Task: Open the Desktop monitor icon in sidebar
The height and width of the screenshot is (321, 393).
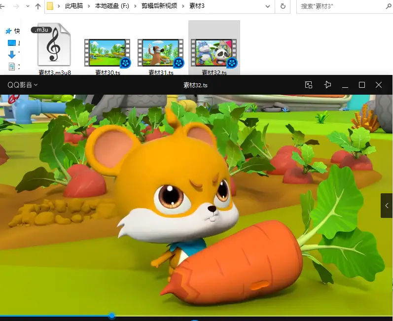Action: click(12, 43)
